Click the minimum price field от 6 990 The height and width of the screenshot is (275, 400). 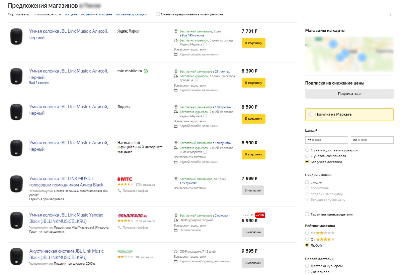click(327, 140)
